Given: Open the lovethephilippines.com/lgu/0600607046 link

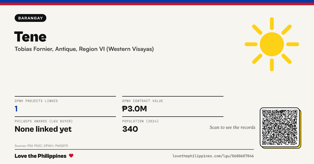Looking at the screenshot, I should click(x=213, y=156).
